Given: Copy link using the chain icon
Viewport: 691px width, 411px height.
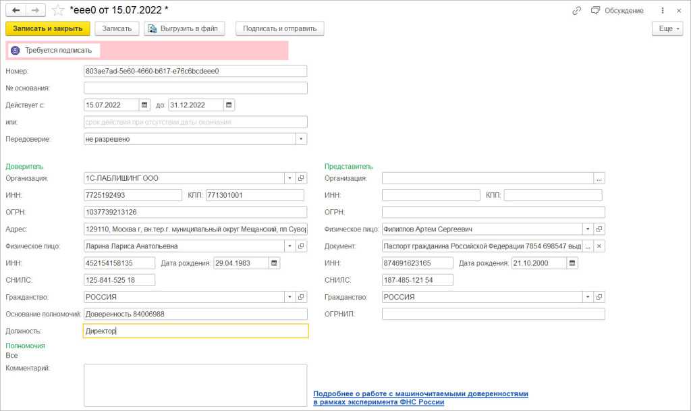Looking at the screenshot, I should point(576,11).
